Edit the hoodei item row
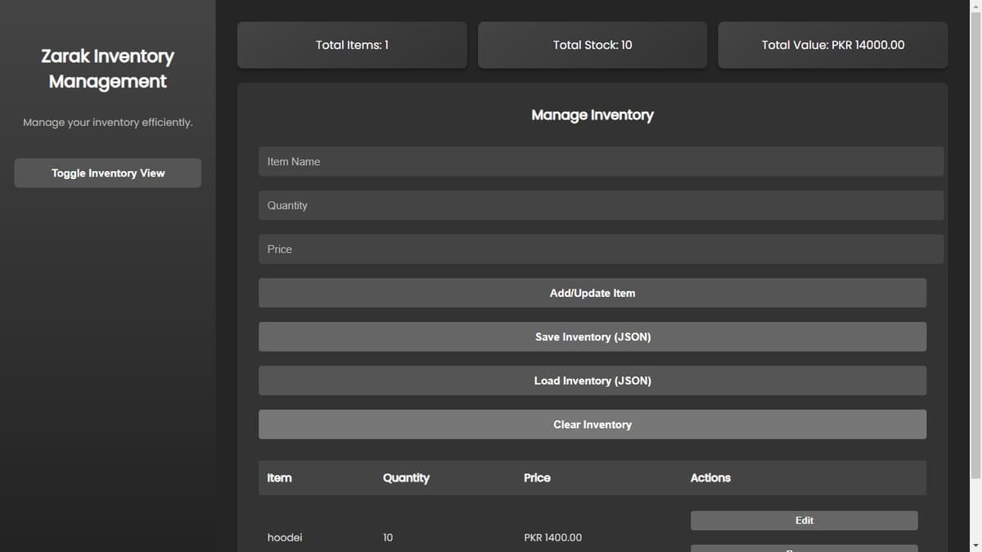Viewport: 982px width, 552px height. (804, 521)
